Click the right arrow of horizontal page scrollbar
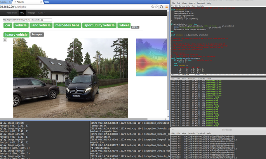 [166, 119]
